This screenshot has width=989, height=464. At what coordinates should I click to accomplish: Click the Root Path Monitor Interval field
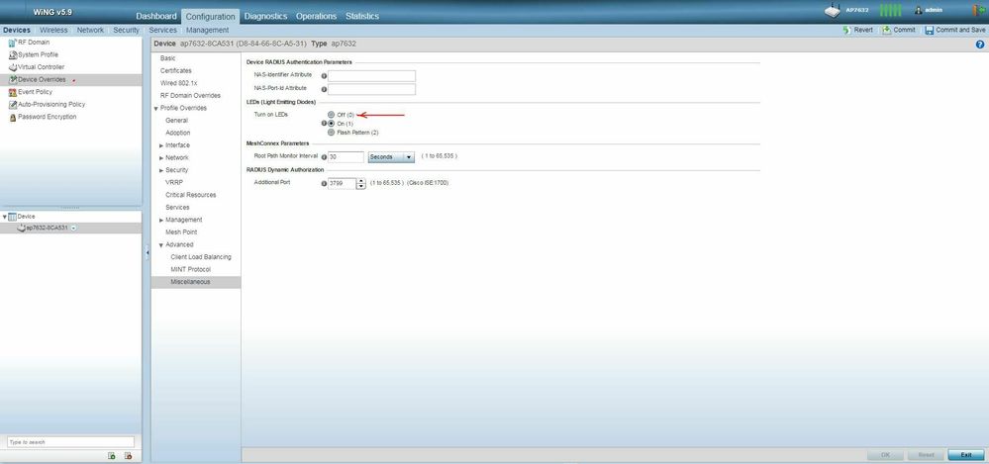346,157
